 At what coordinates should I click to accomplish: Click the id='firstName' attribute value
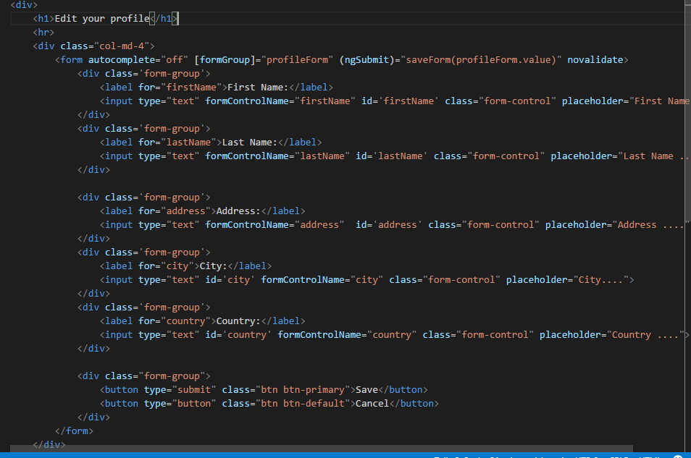coord(409,101)
